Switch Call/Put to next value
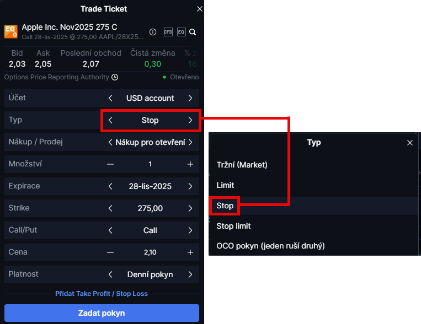421x324 pixels. [x=190, y=230]
